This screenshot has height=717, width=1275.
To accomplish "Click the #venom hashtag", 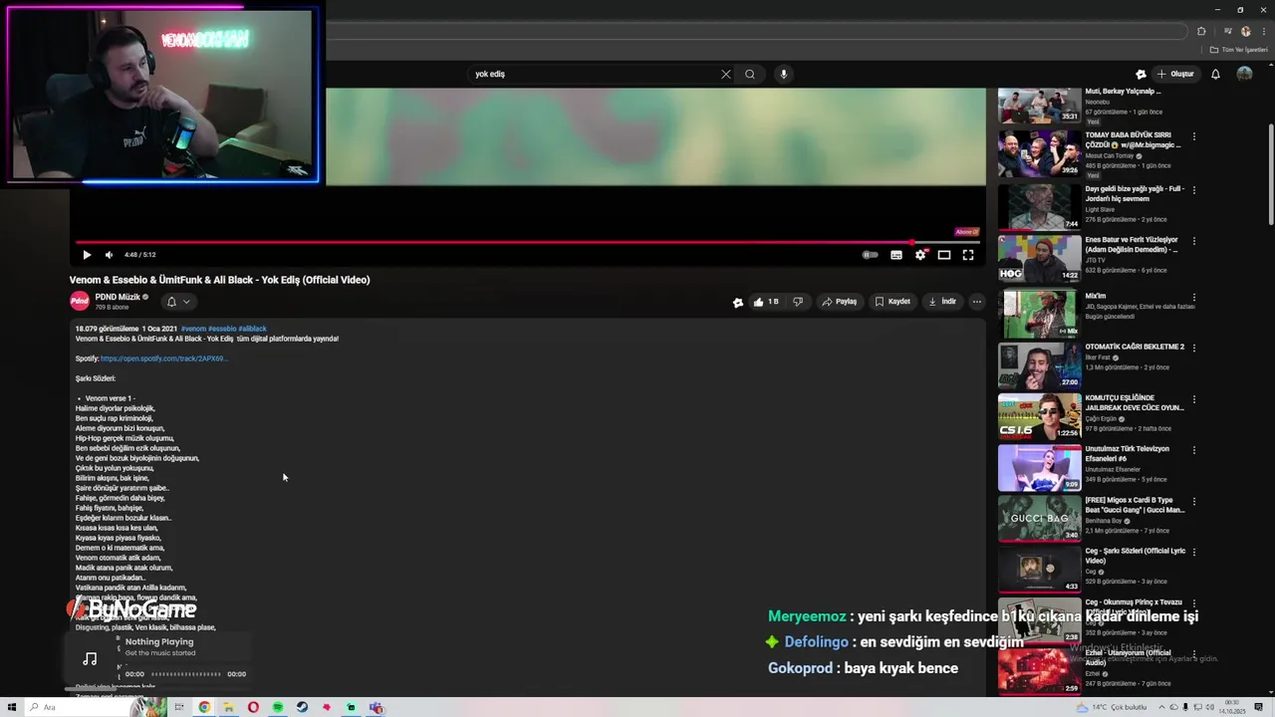I will point(193,329).
